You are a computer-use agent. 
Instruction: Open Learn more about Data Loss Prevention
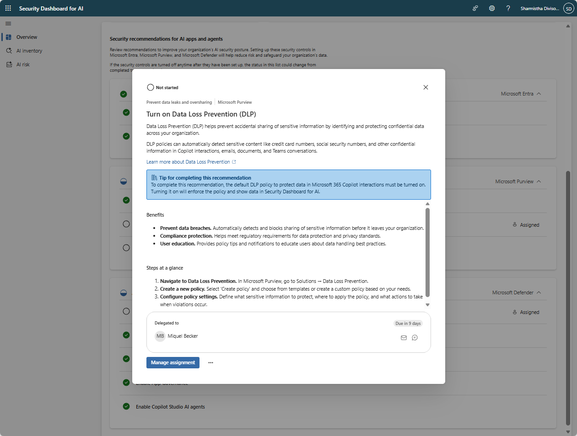point(188,162)
